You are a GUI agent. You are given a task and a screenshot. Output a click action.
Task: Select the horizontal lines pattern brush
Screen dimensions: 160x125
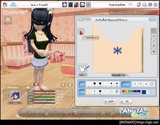(x=117, y=92)
